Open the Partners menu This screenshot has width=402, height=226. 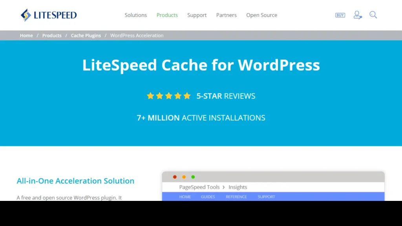pyautogui.click(x=226, y=15)
